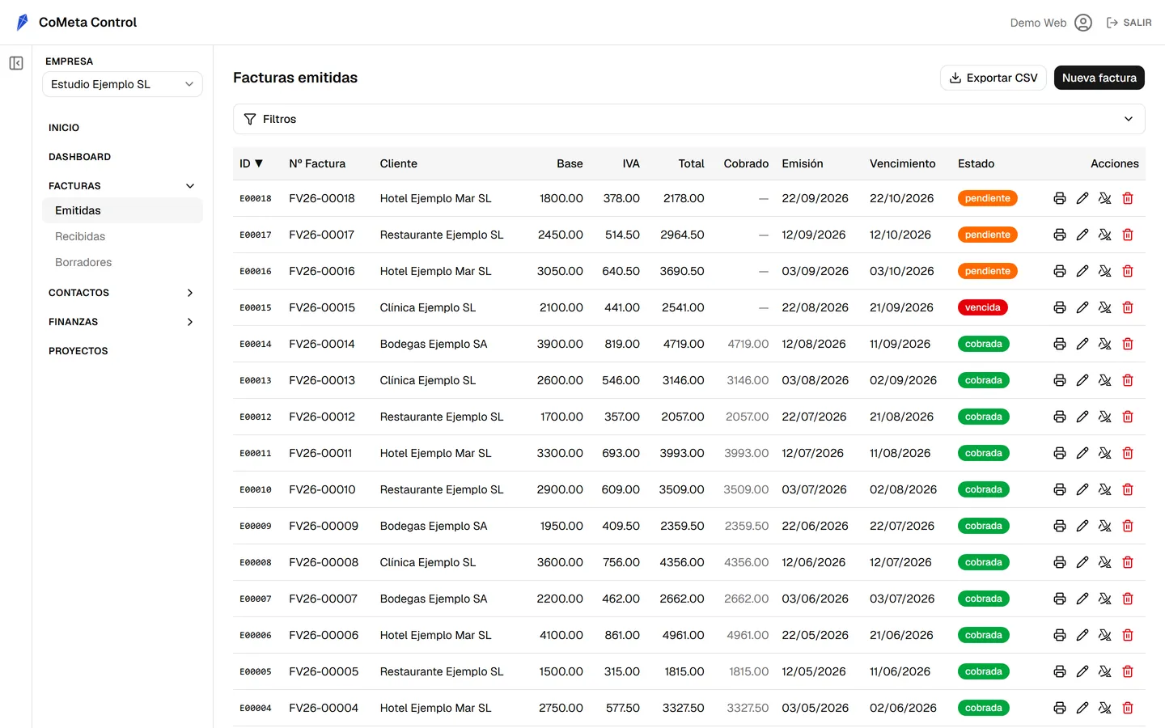Click the base amount 3050.00 in FV26-00016

pyautogui.click(x=560, y=271)
